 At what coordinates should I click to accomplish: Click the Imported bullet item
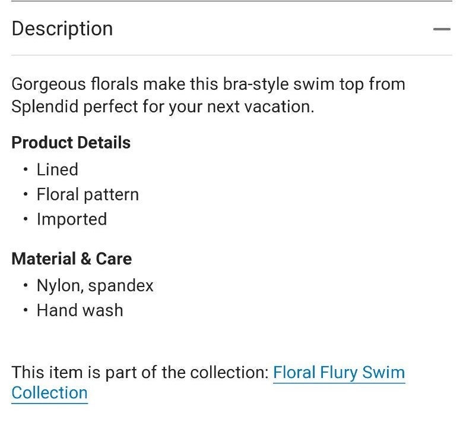click(x=72, y=219)
